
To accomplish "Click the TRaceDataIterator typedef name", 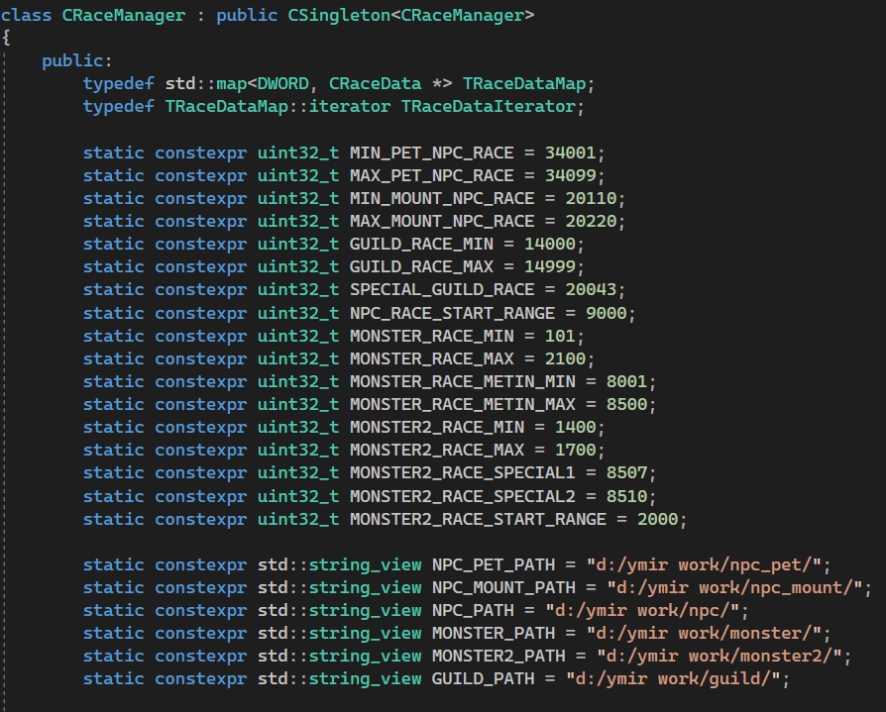I will (488, 107).
